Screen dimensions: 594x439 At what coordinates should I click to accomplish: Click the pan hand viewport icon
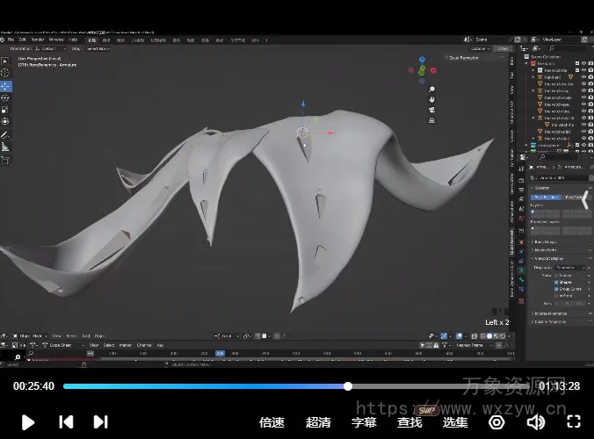click(x=431, y=99)
